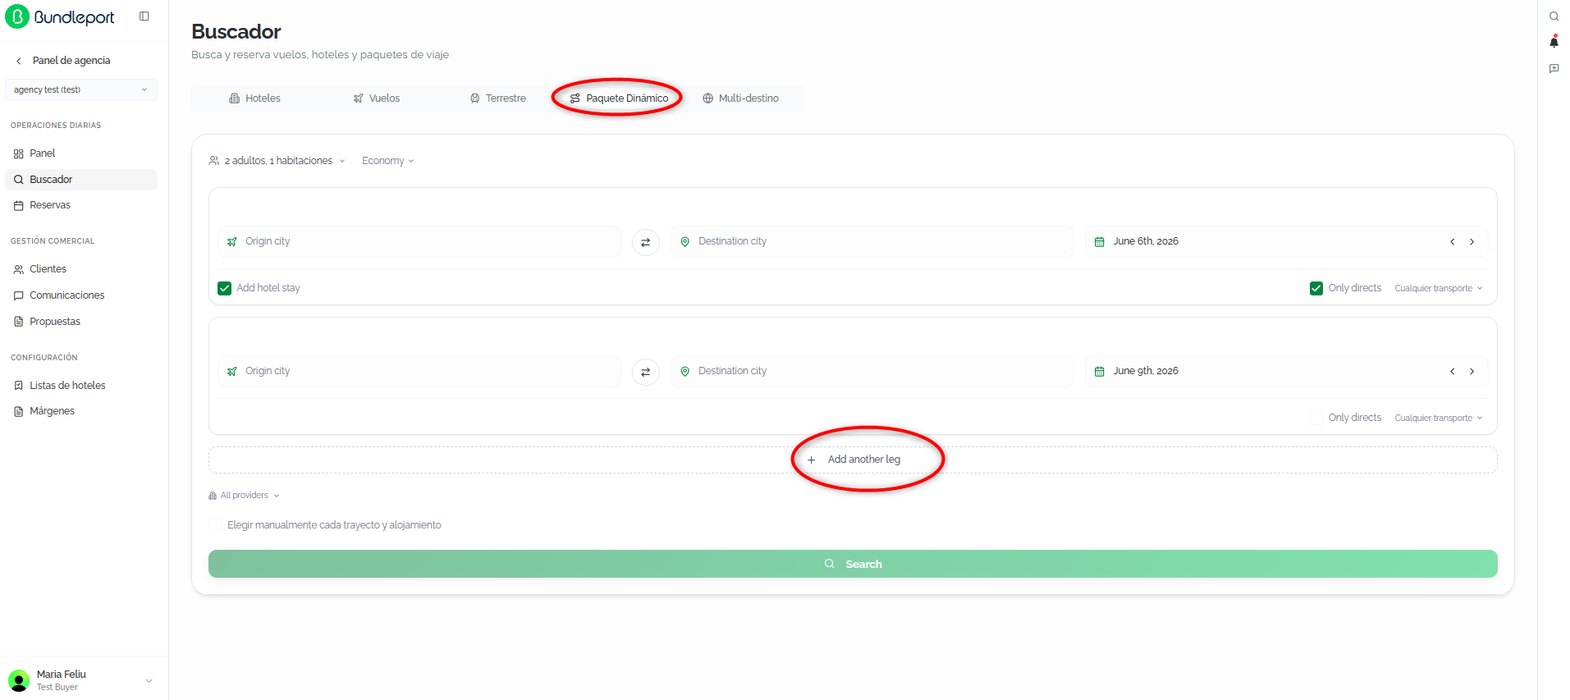Click the back arrow beside Panel de agencia

coord(19,61)
